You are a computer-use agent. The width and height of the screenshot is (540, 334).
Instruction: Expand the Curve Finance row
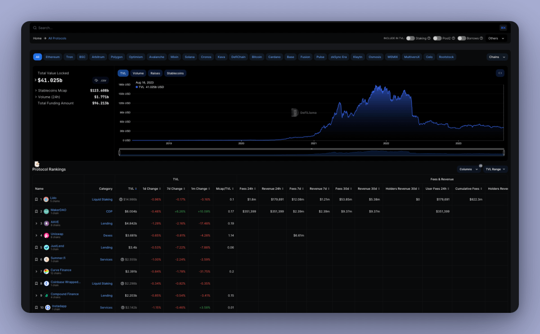[x=36, y=272]
